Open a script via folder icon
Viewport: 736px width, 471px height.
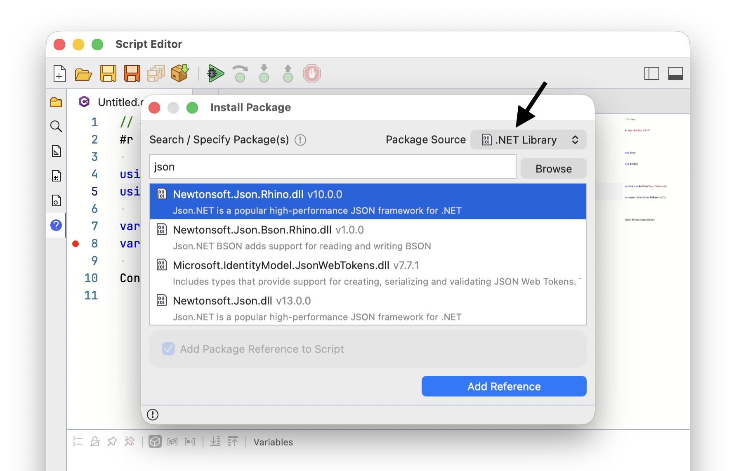coord(83,74)
